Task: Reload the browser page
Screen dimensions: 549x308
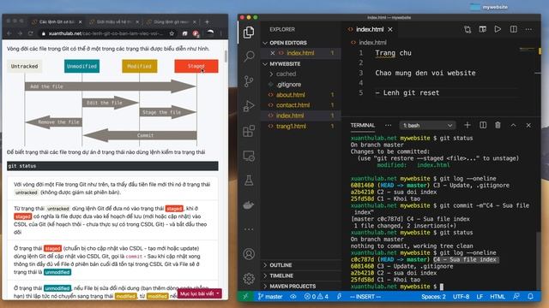Action: [x=31, y=33]
